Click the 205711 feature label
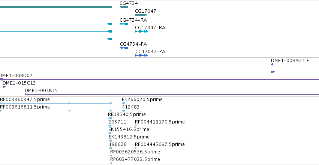 [x=117, y=122]
